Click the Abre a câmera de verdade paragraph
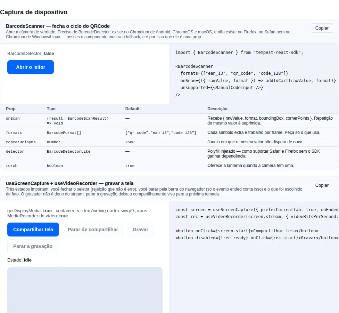 click(x=148, y=34)
